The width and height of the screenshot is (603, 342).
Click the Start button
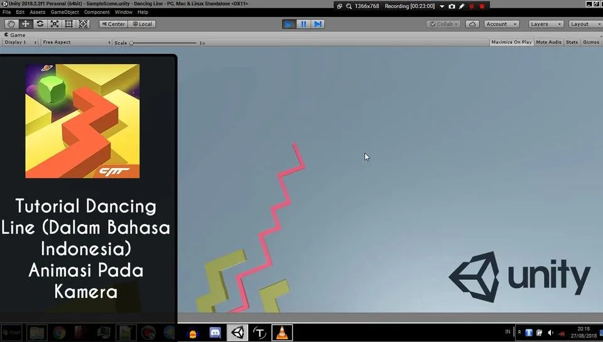pyautogui.click(x=11, y=333)
